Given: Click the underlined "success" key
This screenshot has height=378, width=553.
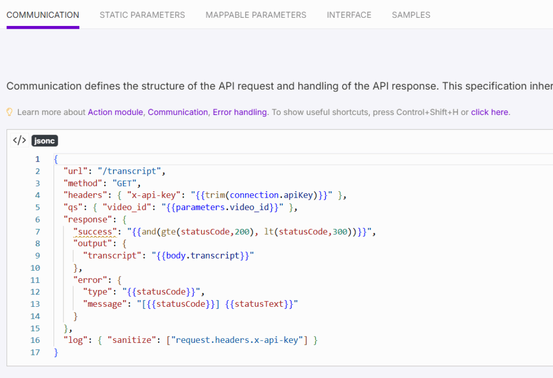Looking at the screenshot, I should click(95, 232).
